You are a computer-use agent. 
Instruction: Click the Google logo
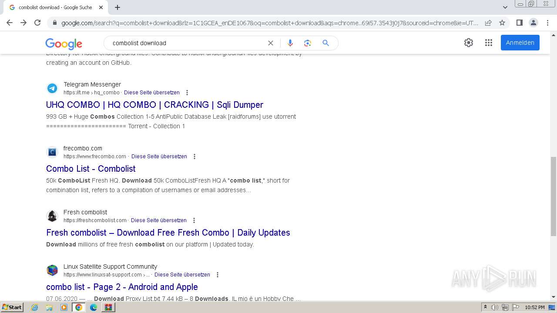(64, 43)
